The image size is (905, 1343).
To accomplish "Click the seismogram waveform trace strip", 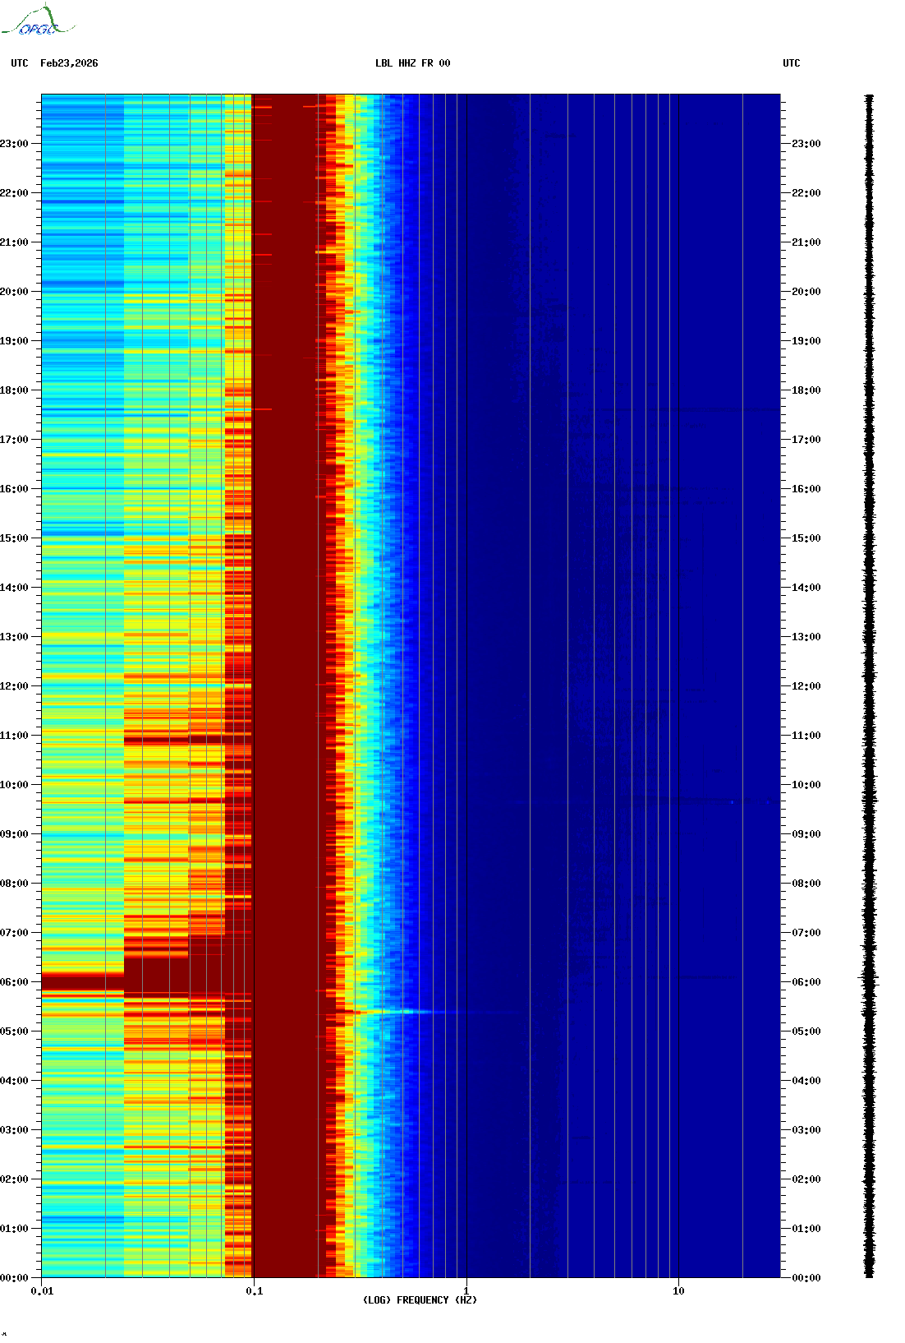I will (x=869, y=686).
